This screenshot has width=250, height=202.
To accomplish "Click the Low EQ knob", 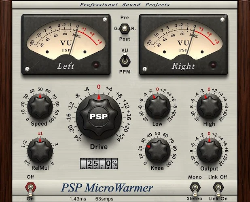I will (158, 106).
